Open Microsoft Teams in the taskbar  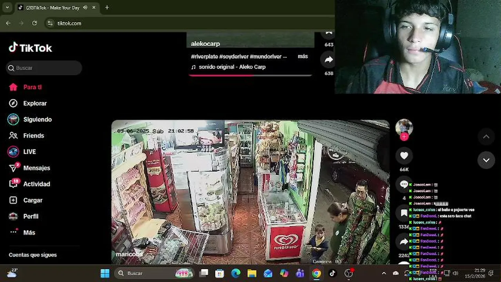[x=300, y=273]
